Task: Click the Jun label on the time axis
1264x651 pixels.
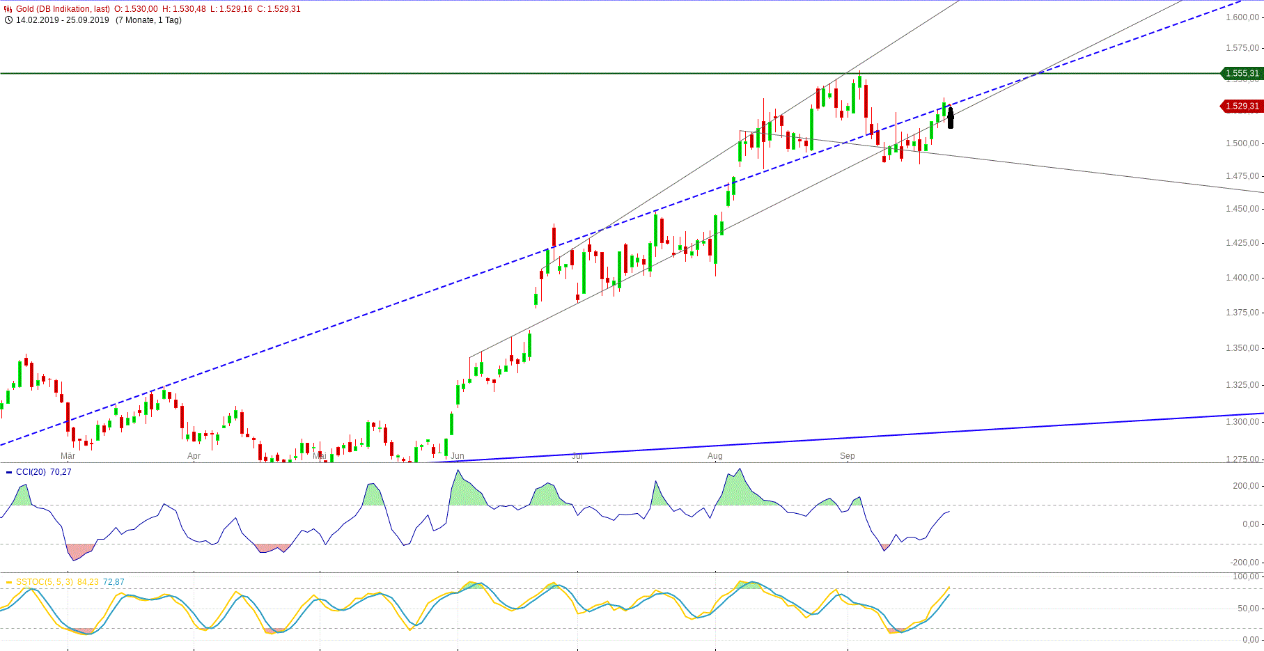Action: pos(458,456)
